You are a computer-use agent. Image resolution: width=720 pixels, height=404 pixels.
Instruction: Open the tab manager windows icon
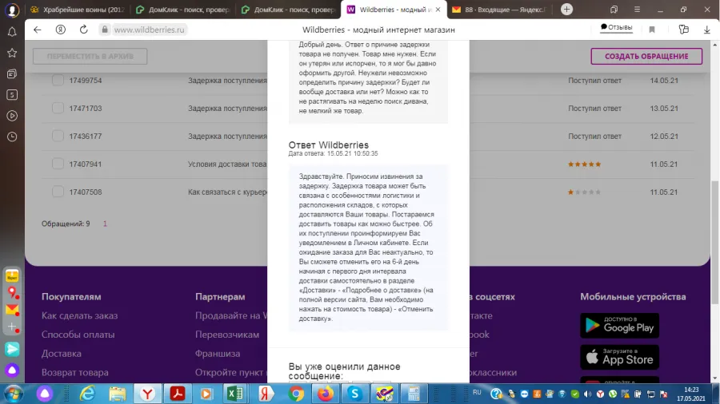coord(614,9)
